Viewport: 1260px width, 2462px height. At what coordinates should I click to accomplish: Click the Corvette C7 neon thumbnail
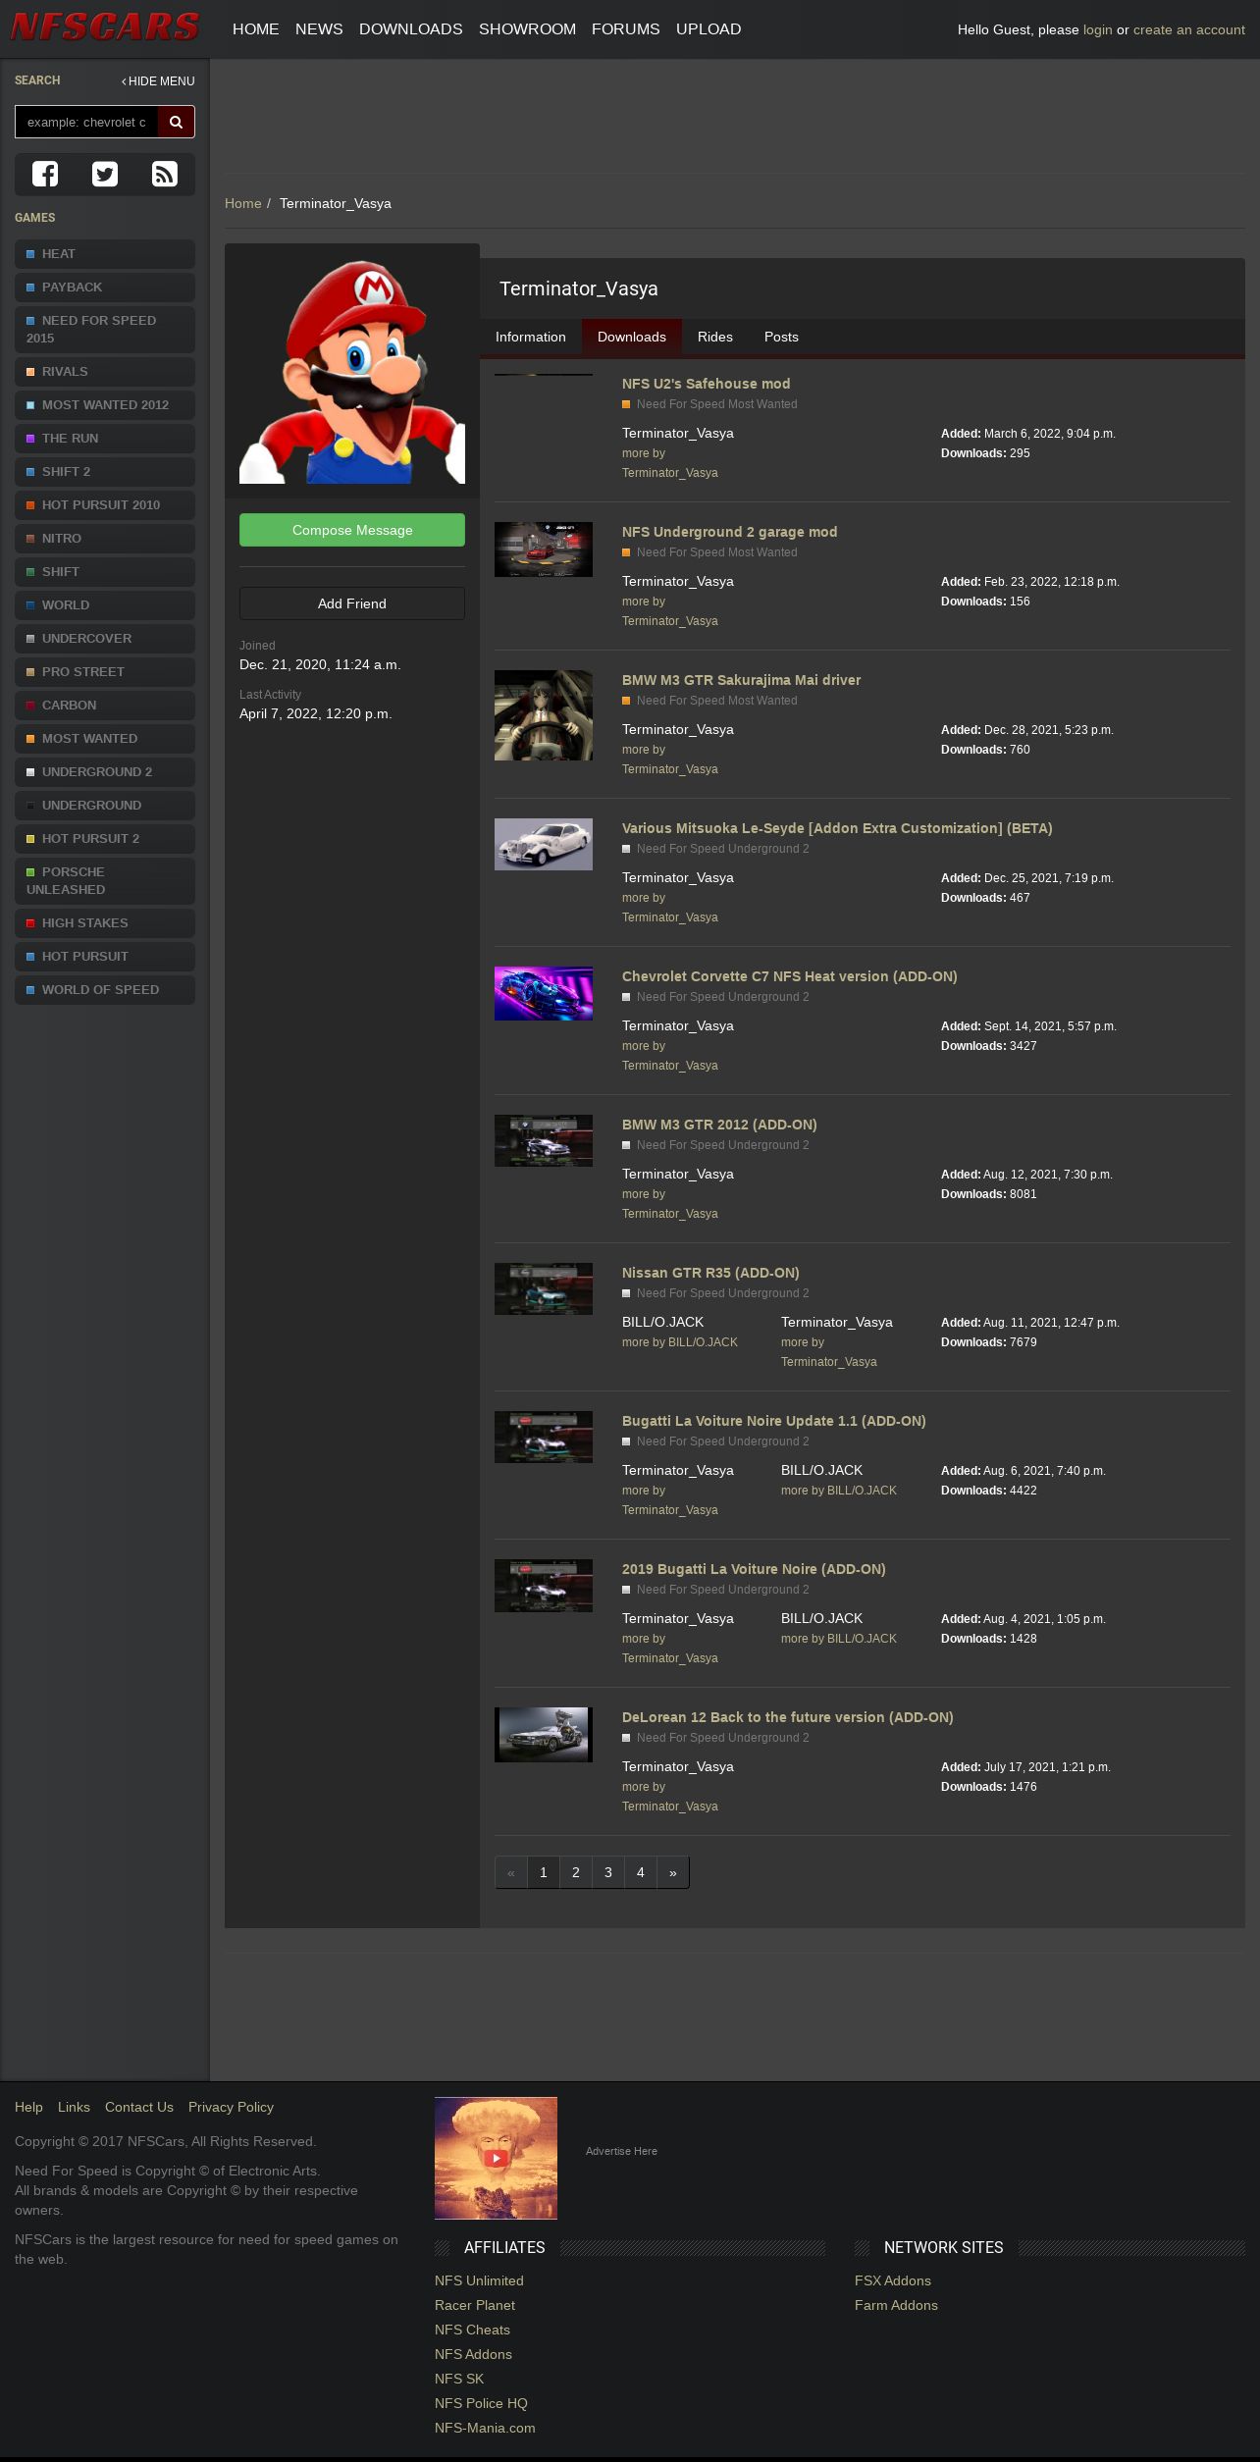[x=544, y=993]
